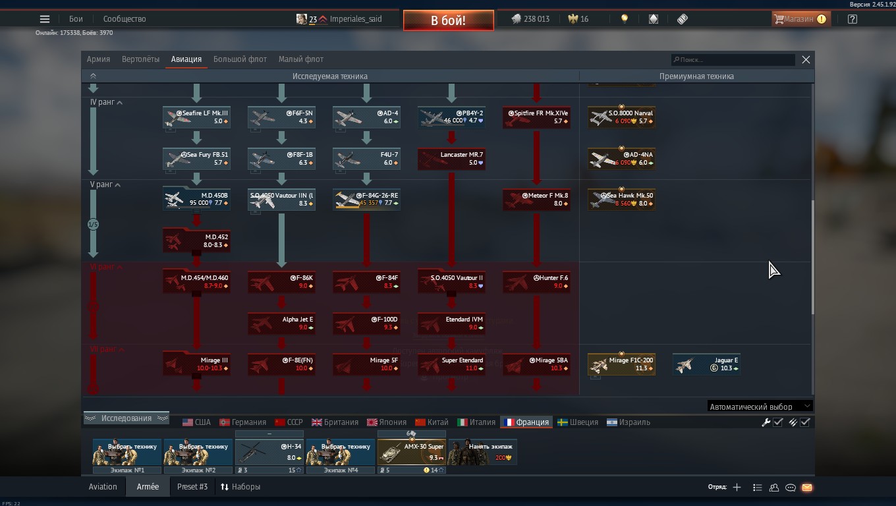Select the S.O.8000 Narval premium aircraft
896x506 pixels.
tap(621, 117)
